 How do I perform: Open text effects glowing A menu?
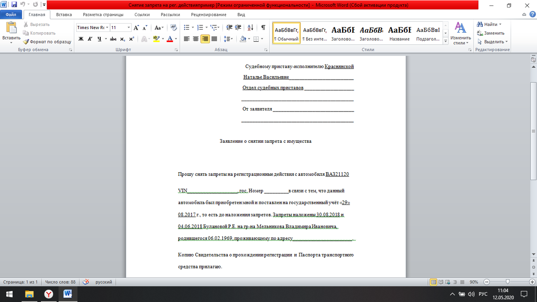[x=145, y=39]
